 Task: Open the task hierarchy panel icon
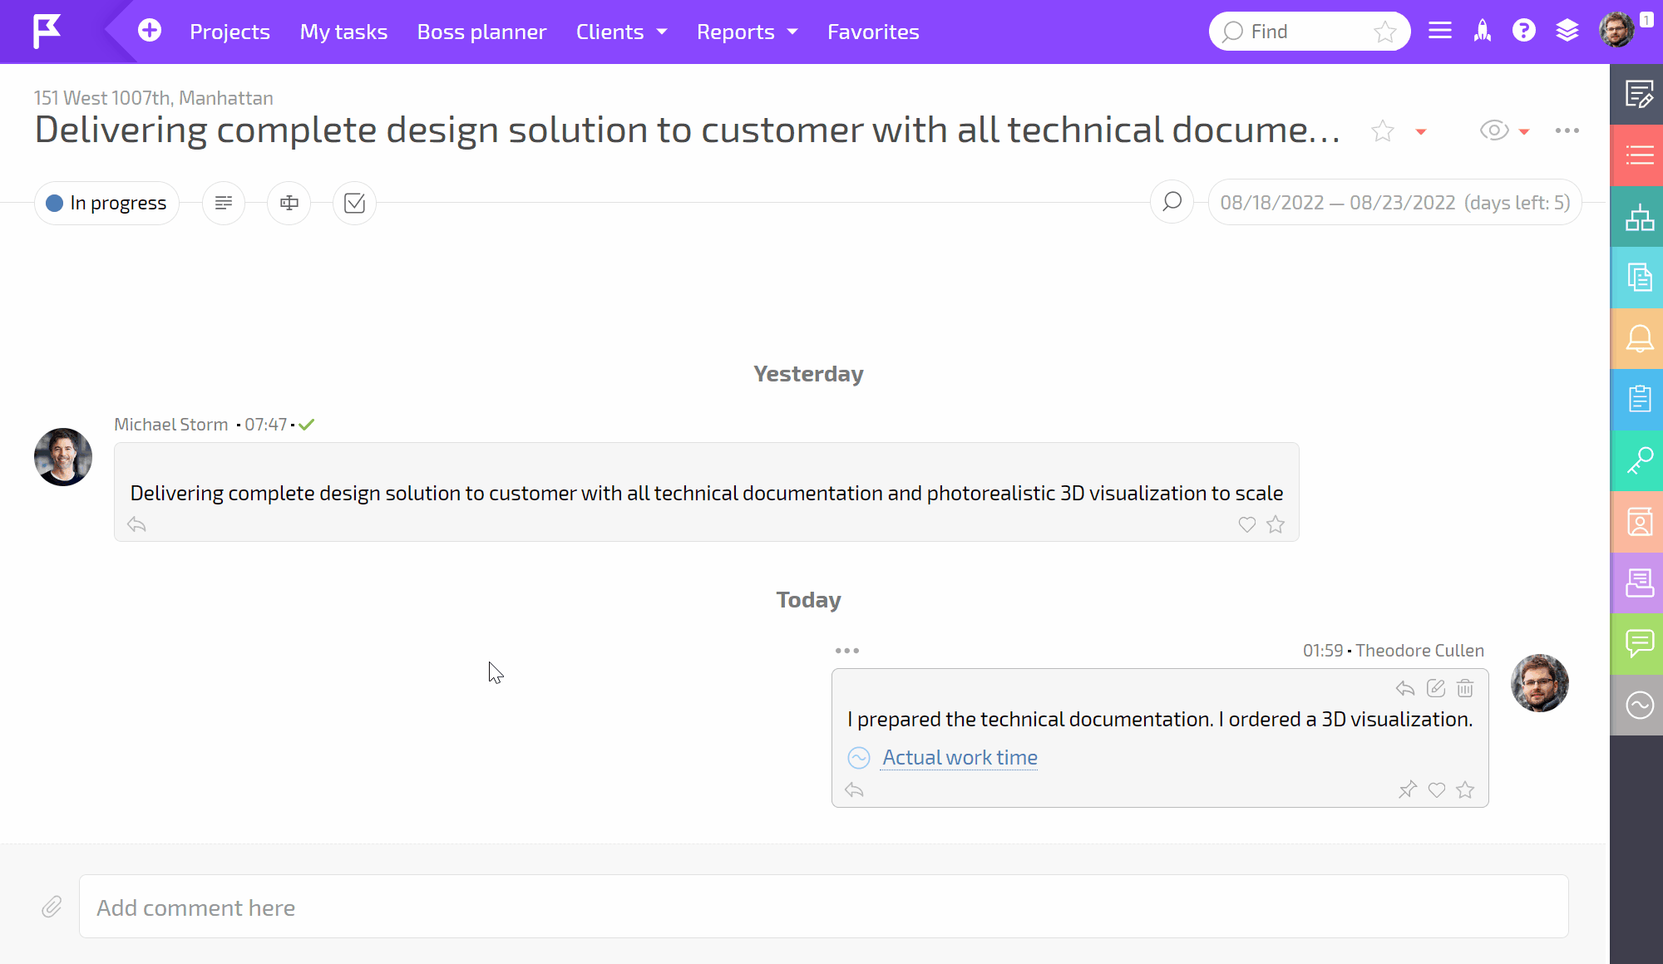(x=1638, y=217)
